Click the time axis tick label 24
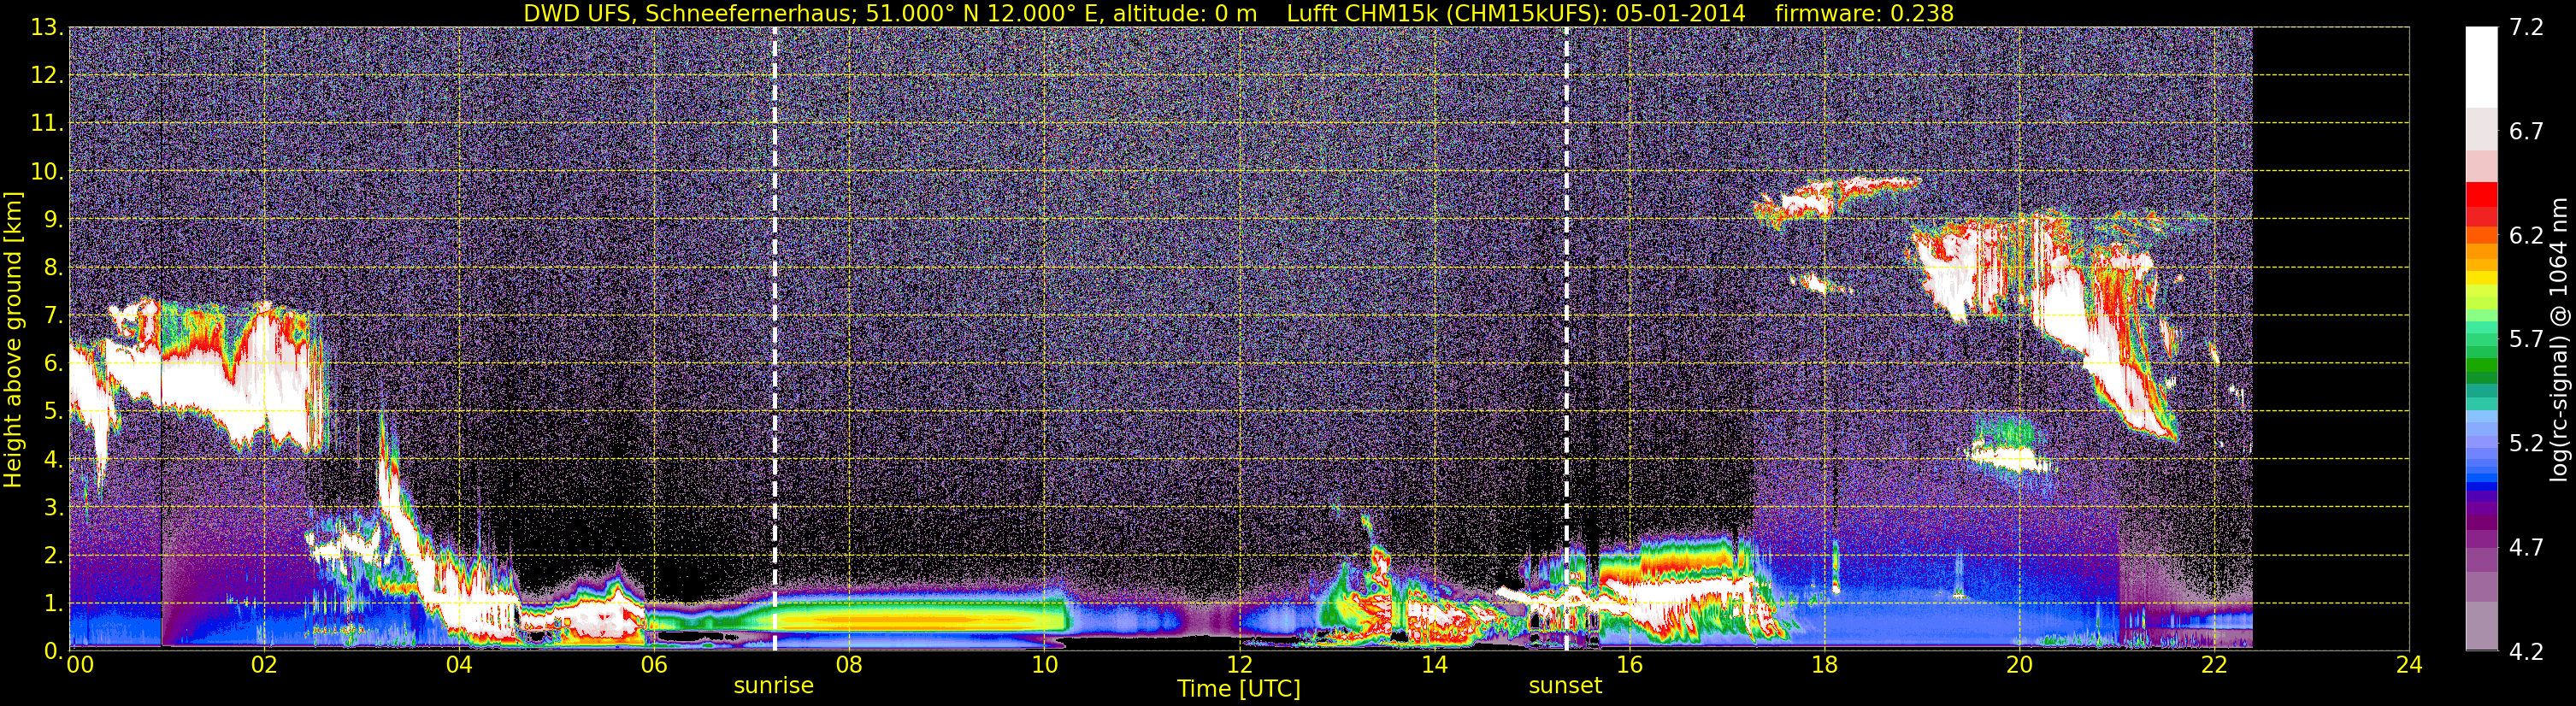The image size is (2576, 706). (x=2409, y=666)
